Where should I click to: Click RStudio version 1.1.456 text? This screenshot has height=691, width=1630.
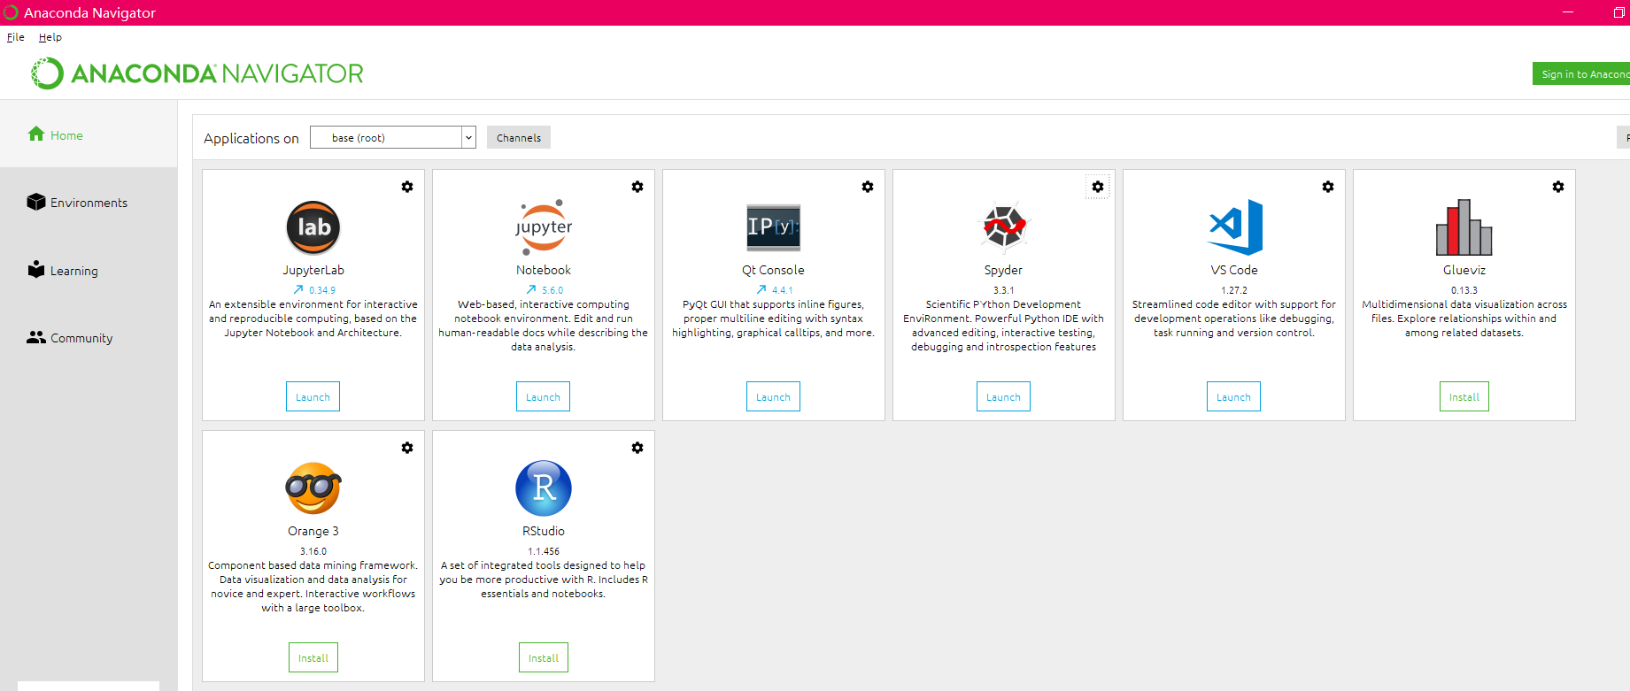(x=544, y=551)
